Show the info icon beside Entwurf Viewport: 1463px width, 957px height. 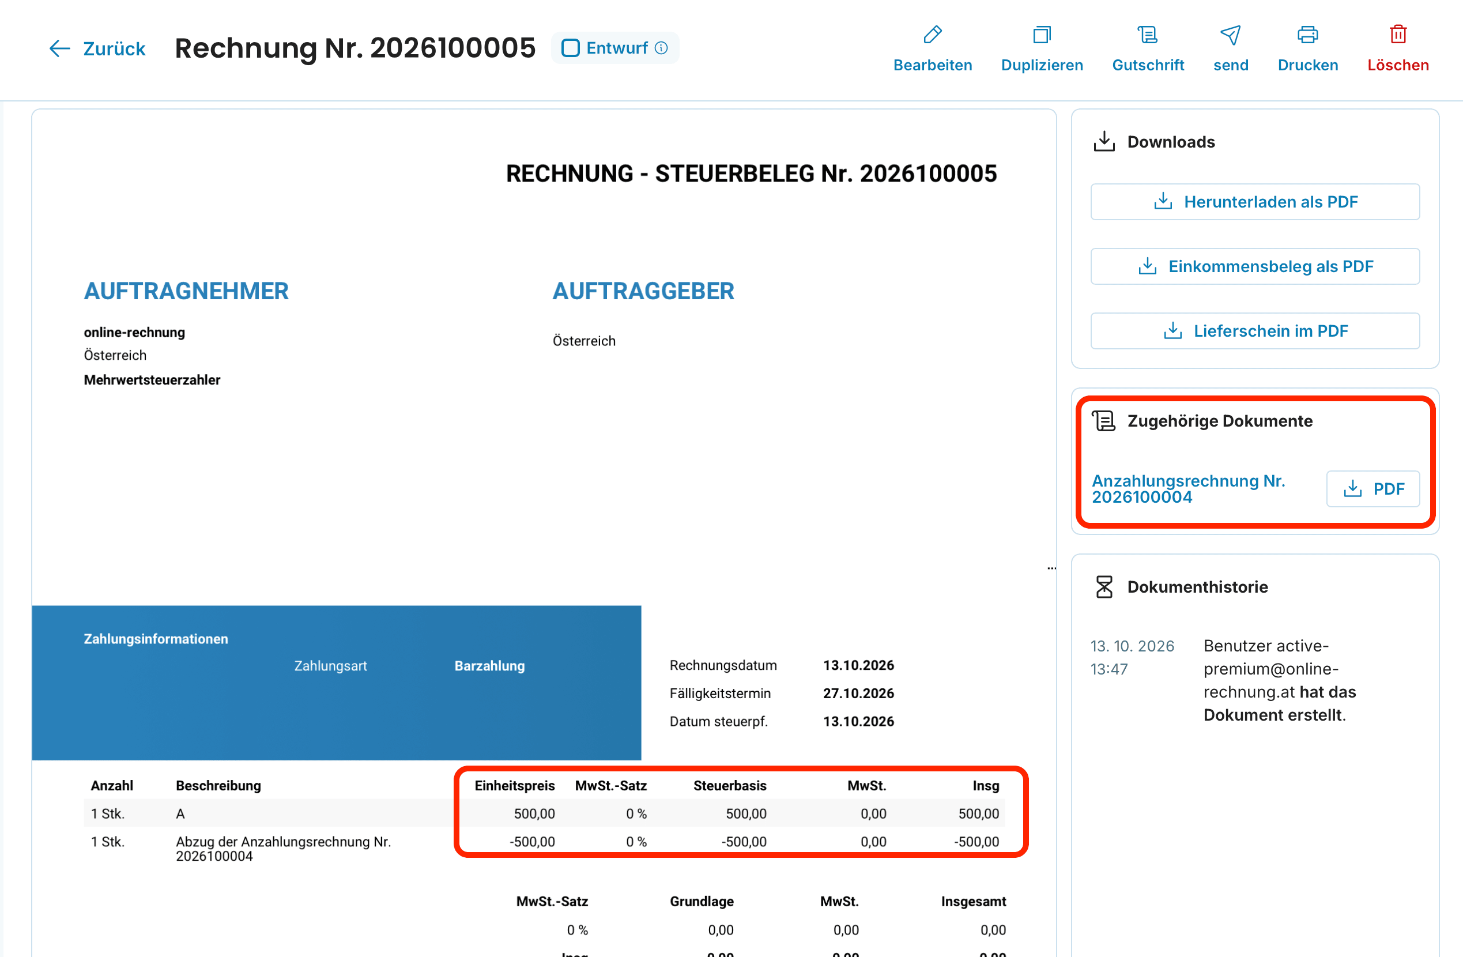661,48
